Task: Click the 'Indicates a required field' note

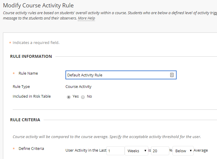Action: pyautogui.click(x=36, y=43)
